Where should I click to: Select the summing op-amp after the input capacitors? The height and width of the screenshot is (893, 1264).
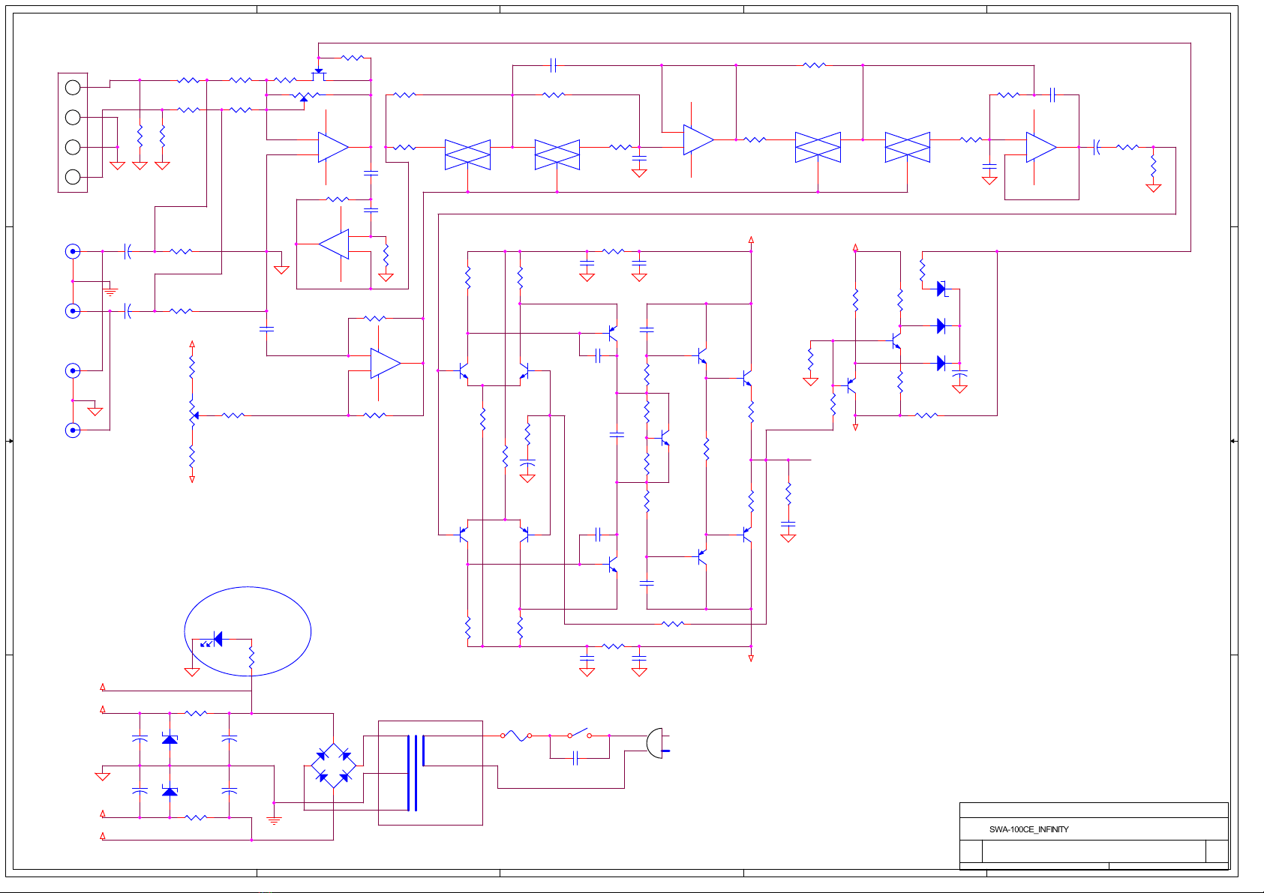(386, 363)
